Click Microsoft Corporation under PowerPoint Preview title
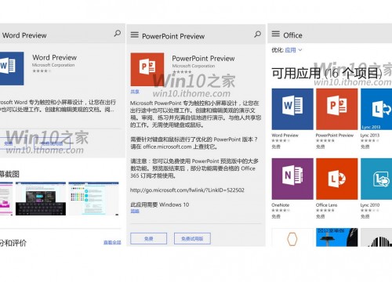Screen dimensions: 392x282 (x=194, y=66)
